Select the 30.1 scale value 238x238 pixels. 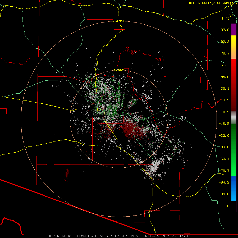(225, 89)
